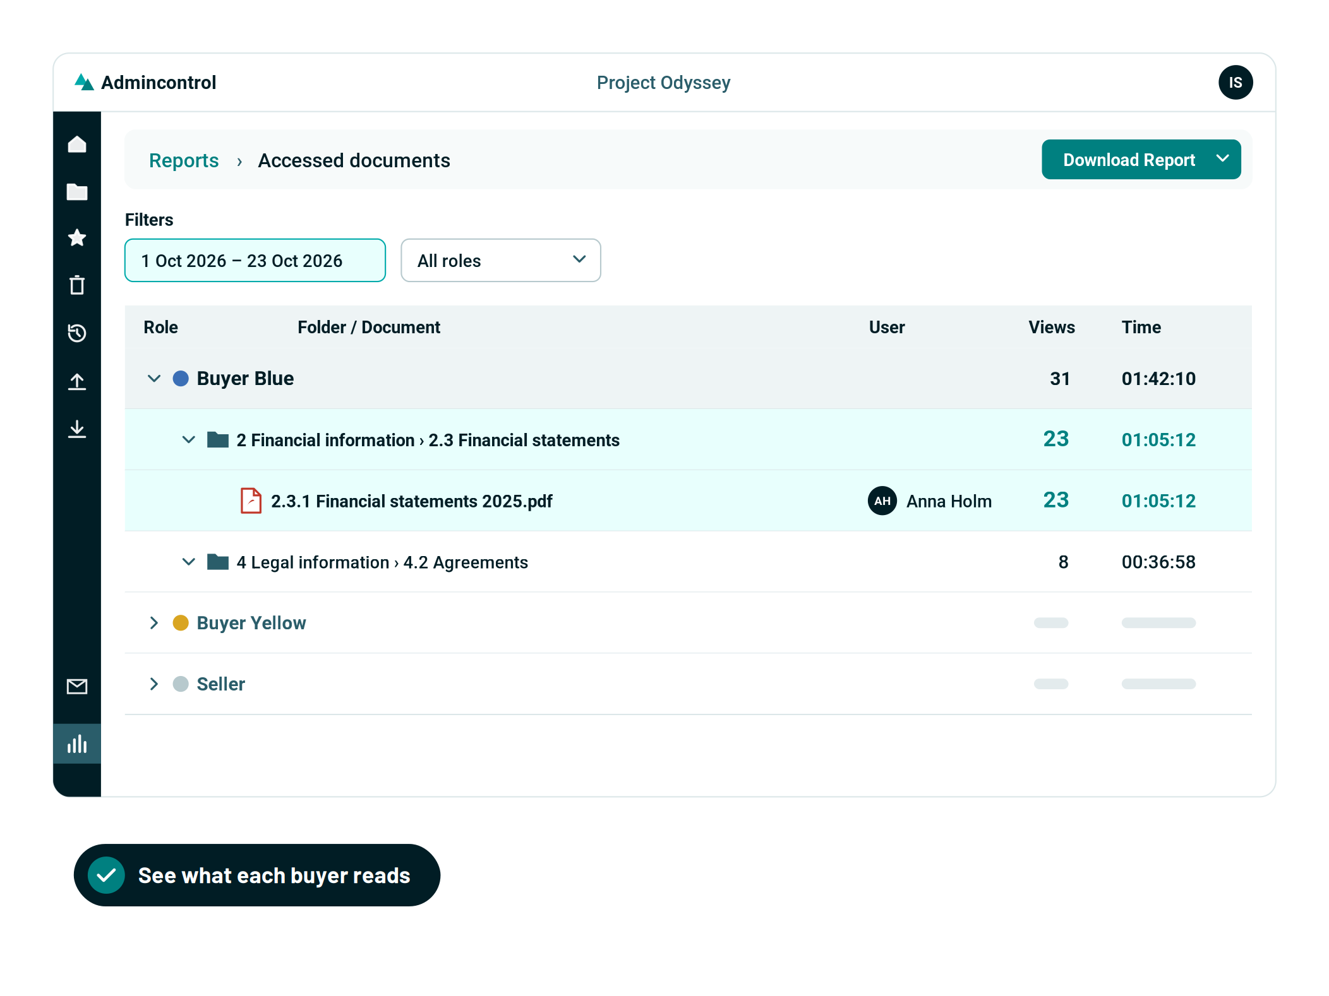
Task: Click the Folder / Document column header
Action: tap(369, 327)
